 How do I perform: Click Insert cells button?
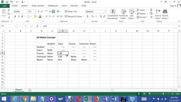pos(141,10)
